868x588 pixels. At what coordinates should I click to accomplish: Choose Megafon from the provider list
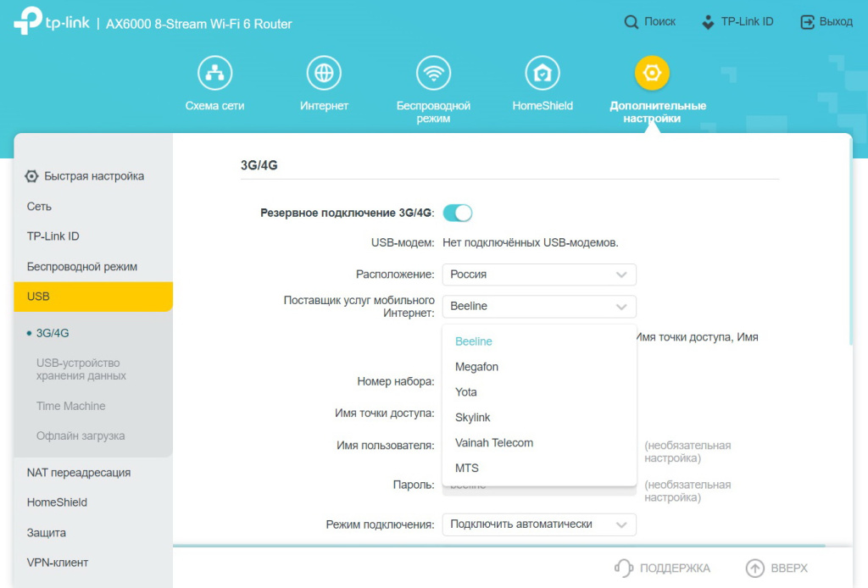539,367
